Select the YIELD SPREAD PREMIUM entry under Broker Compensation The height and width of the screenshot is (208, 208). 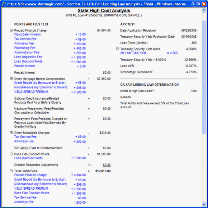tap(31, 92)
